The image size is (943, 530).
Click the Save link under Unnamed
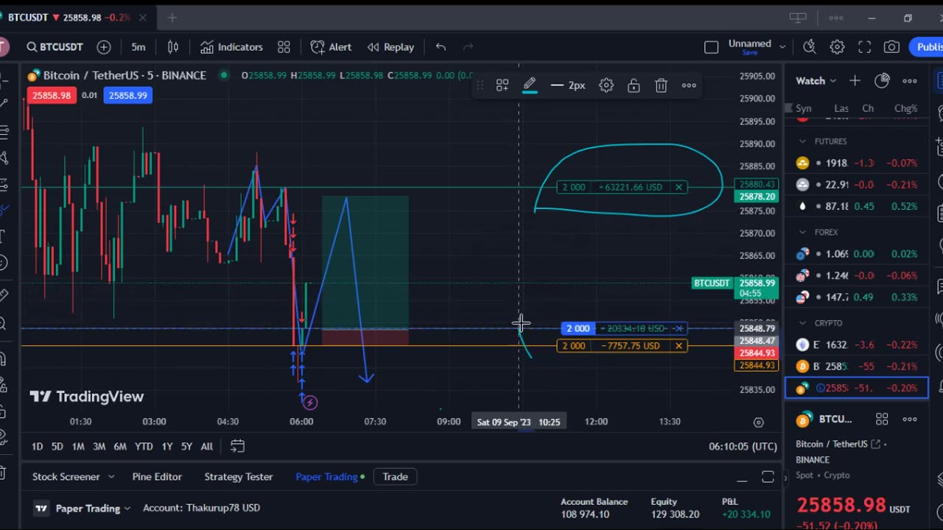click(x=749, y=53)
